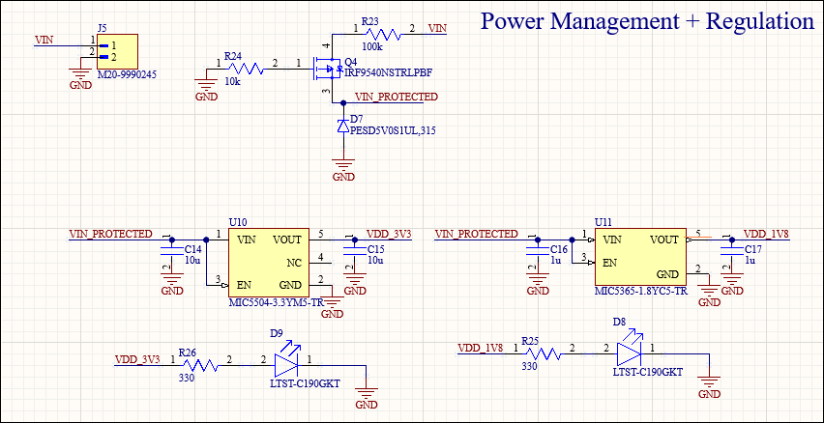This screenshot has width=824, height=423.
Task: Click VDD_1V8 label at U11 output
Action: click(x=766, y=234)
